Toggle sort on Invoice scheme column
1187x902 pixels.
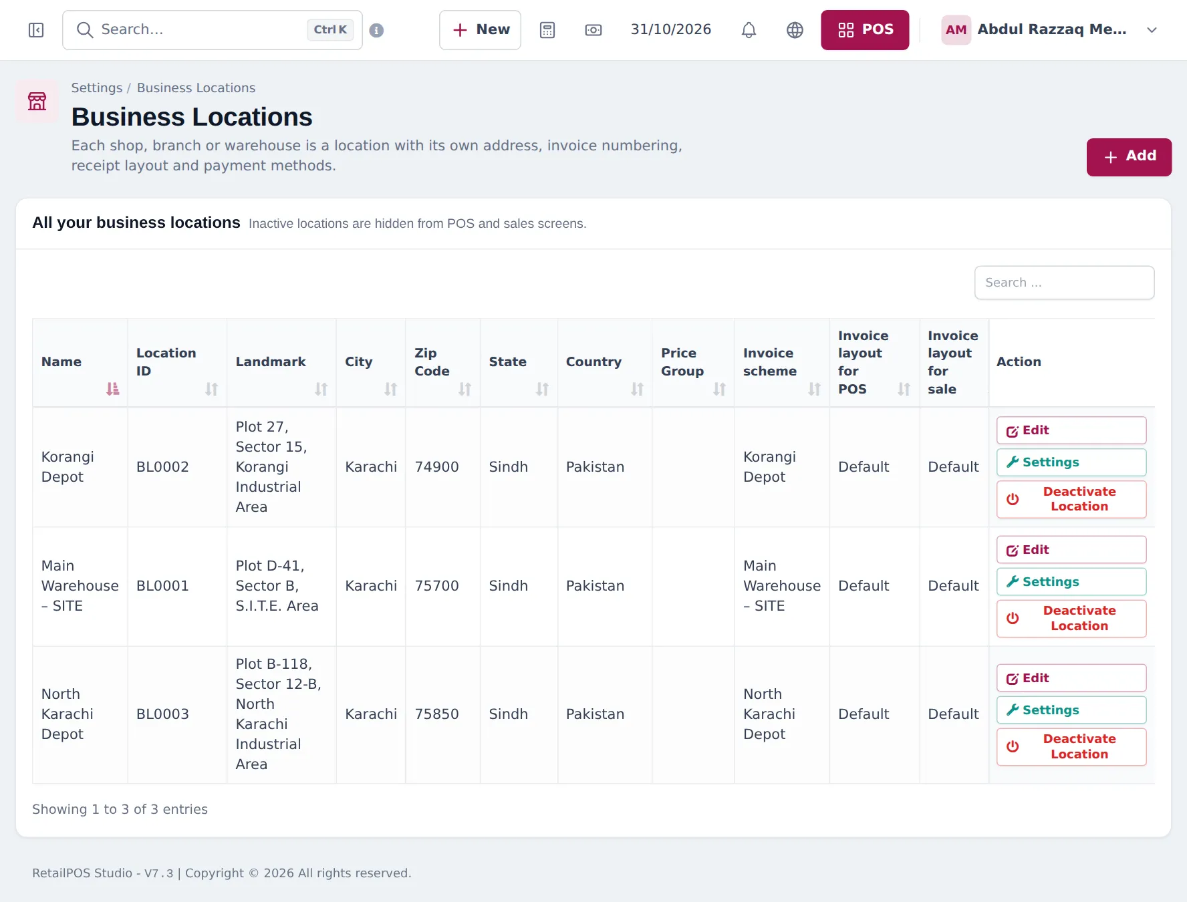click(x=814, y=389)
